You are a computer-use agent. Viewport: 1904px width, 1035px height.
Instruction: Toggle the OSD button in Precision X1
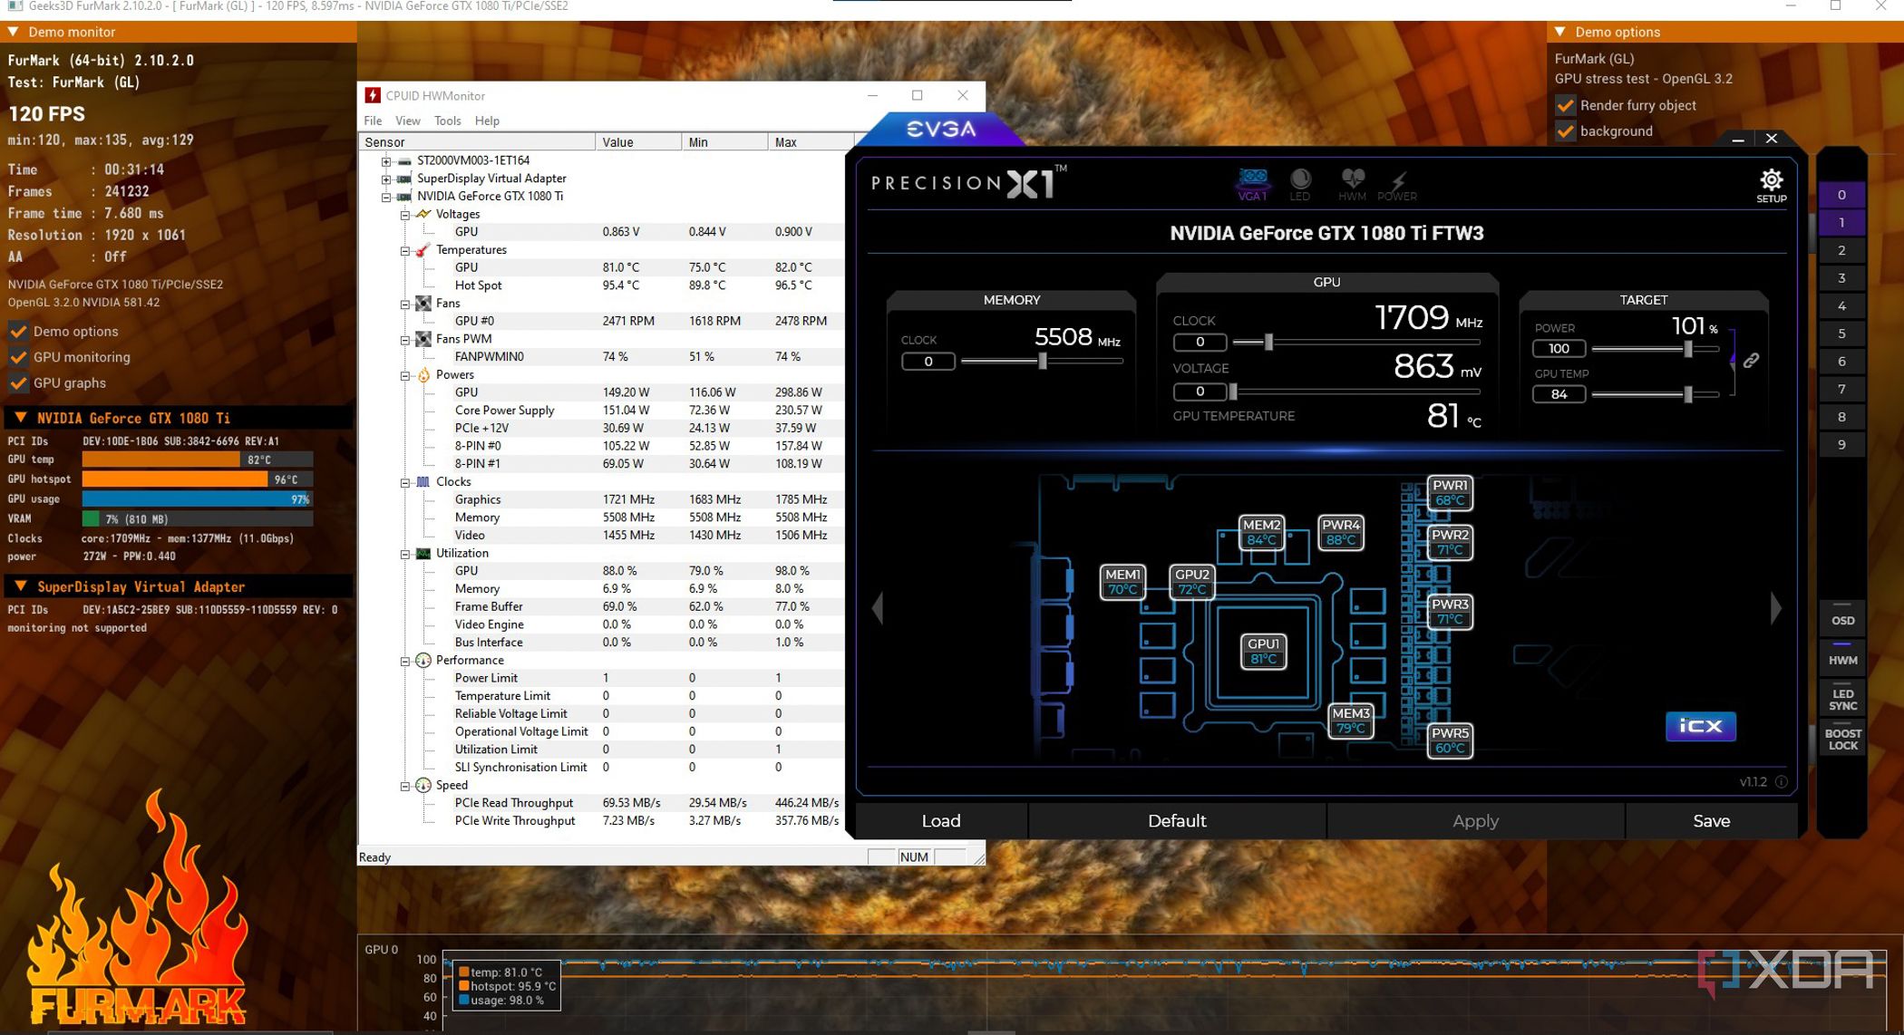coord(1842,621)
